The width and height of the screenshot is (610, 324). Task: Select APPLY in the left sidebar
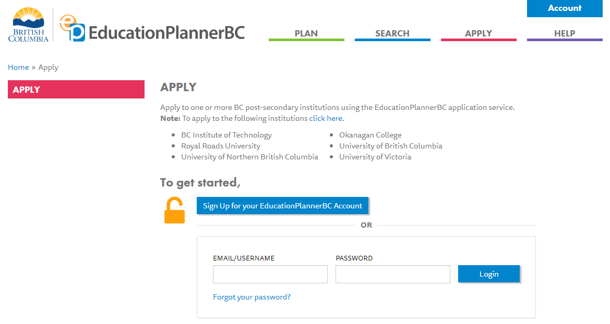[76, 90]
